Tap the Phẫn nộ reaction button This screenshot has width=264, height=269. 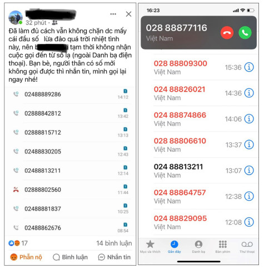point(26,257)
